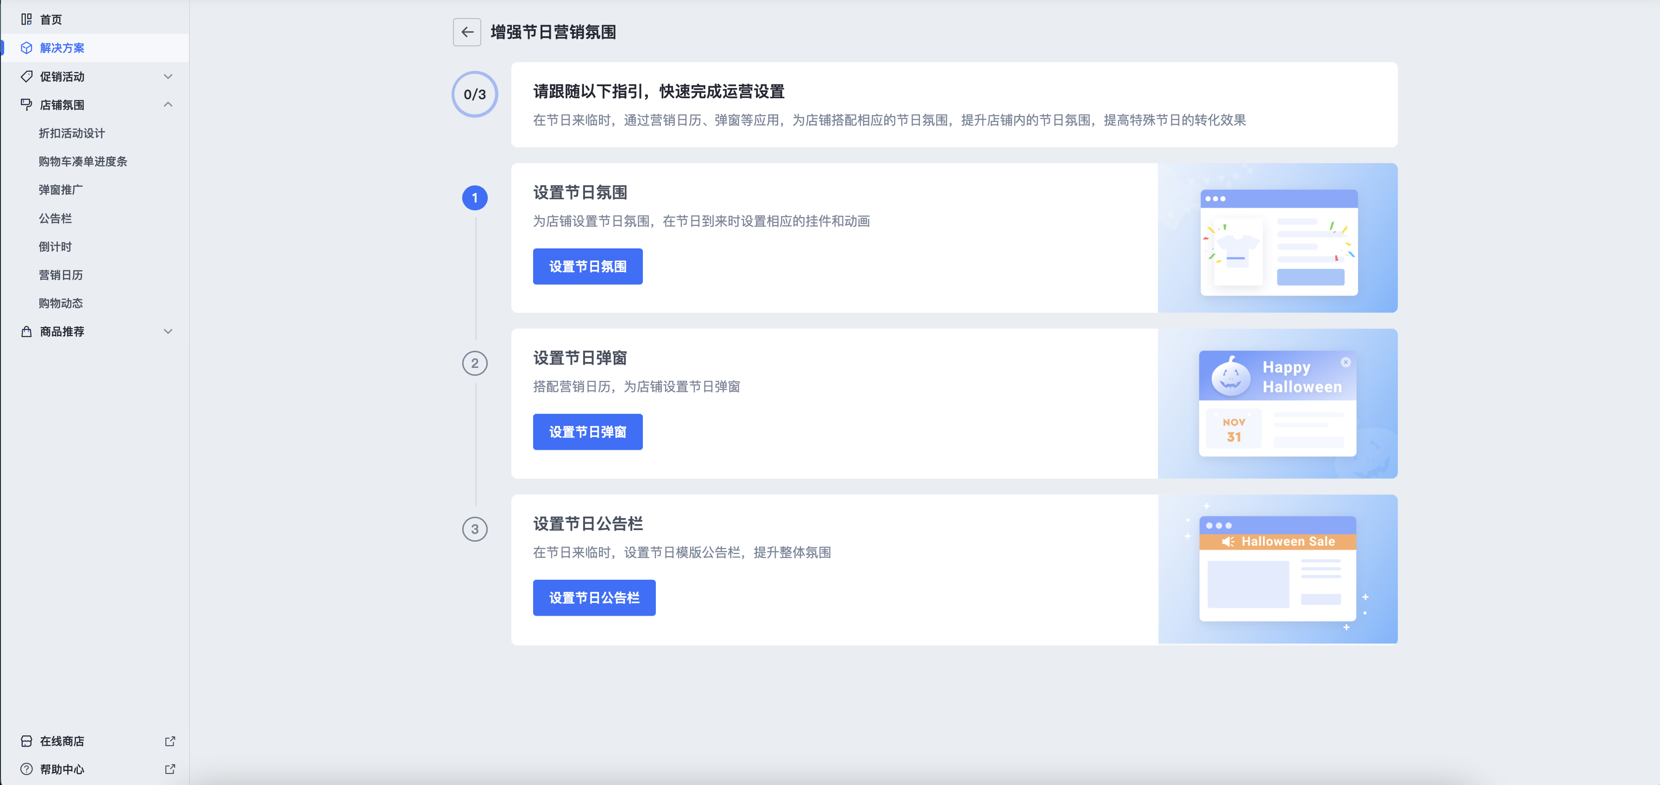
Task: Click the 在线商店 store icon
Action: pos(26,741)
